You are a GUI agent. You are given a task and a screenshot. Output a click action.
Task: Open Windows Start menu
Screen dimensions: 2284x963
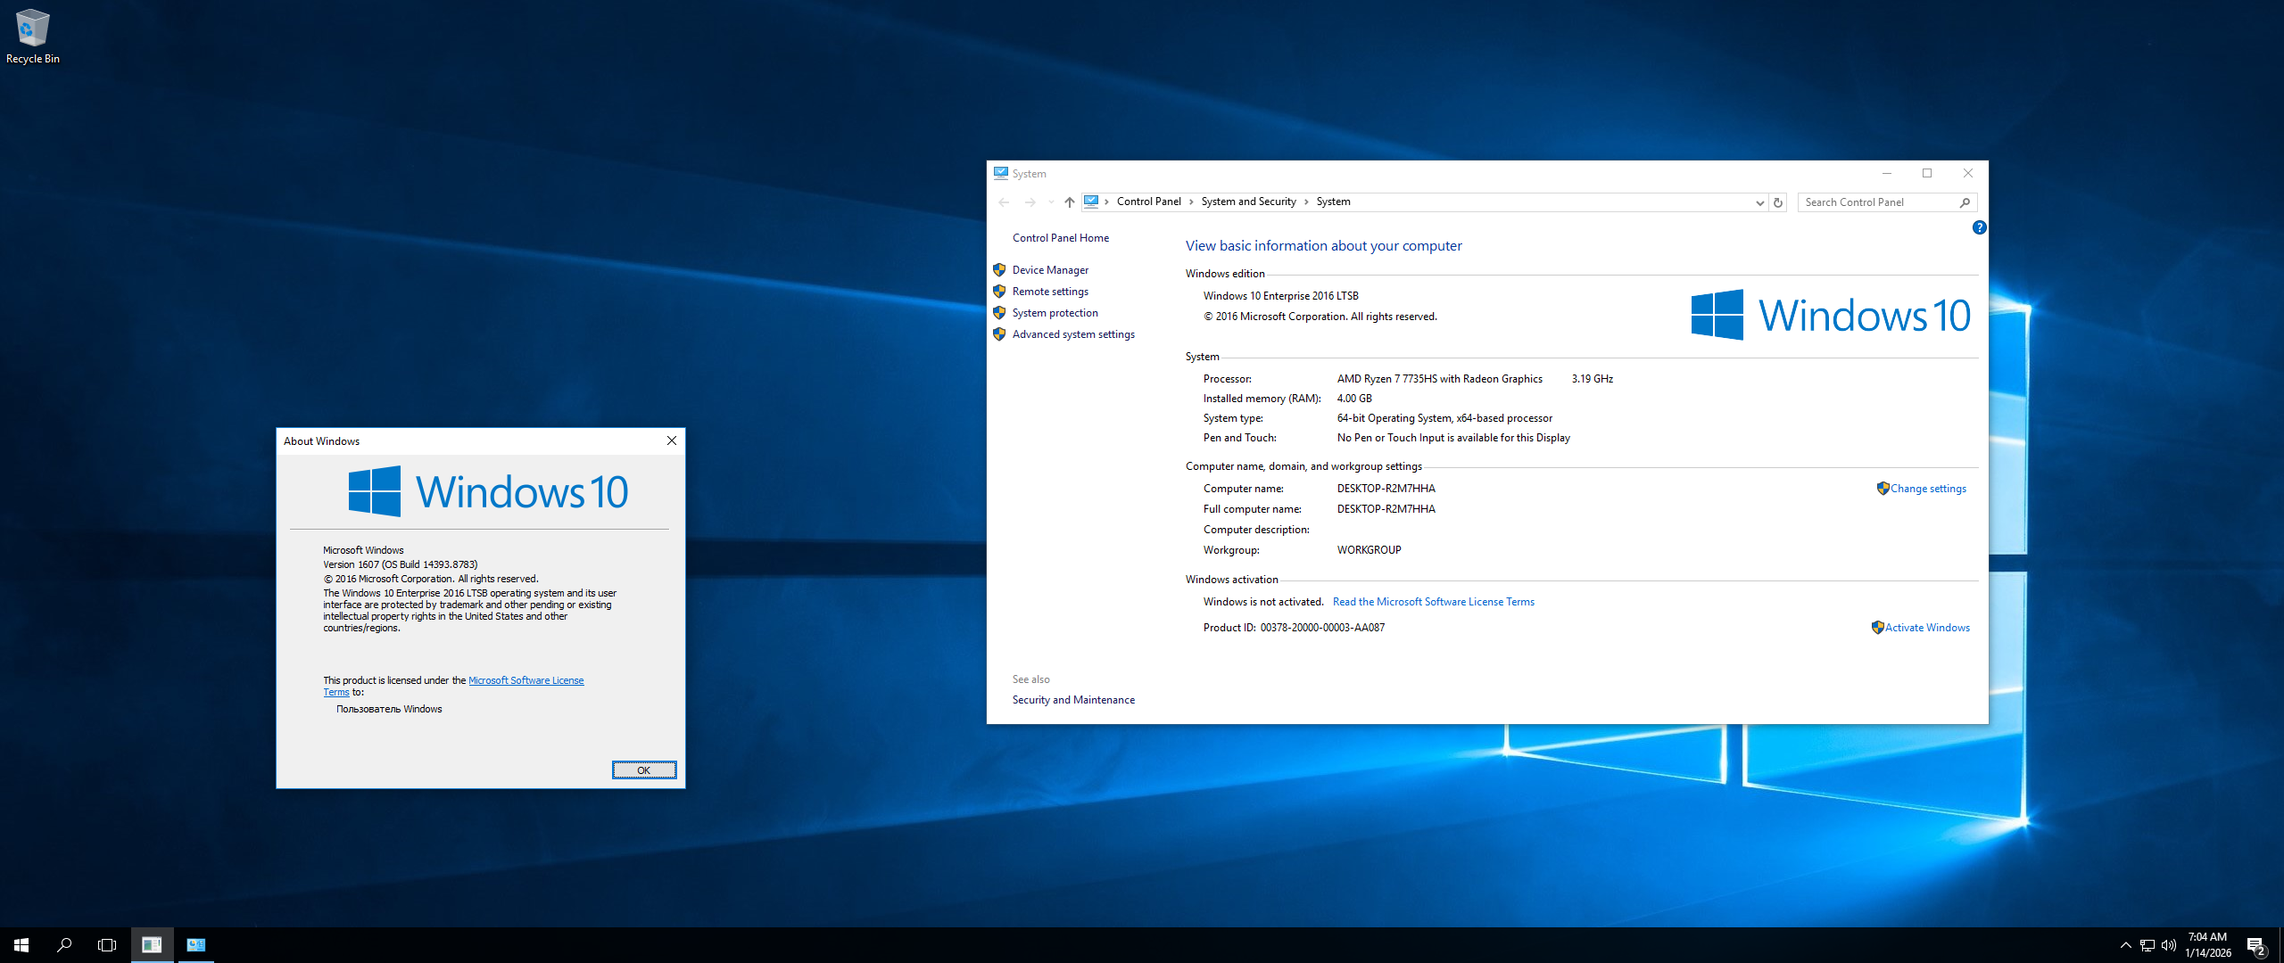[x=21, y=945]
